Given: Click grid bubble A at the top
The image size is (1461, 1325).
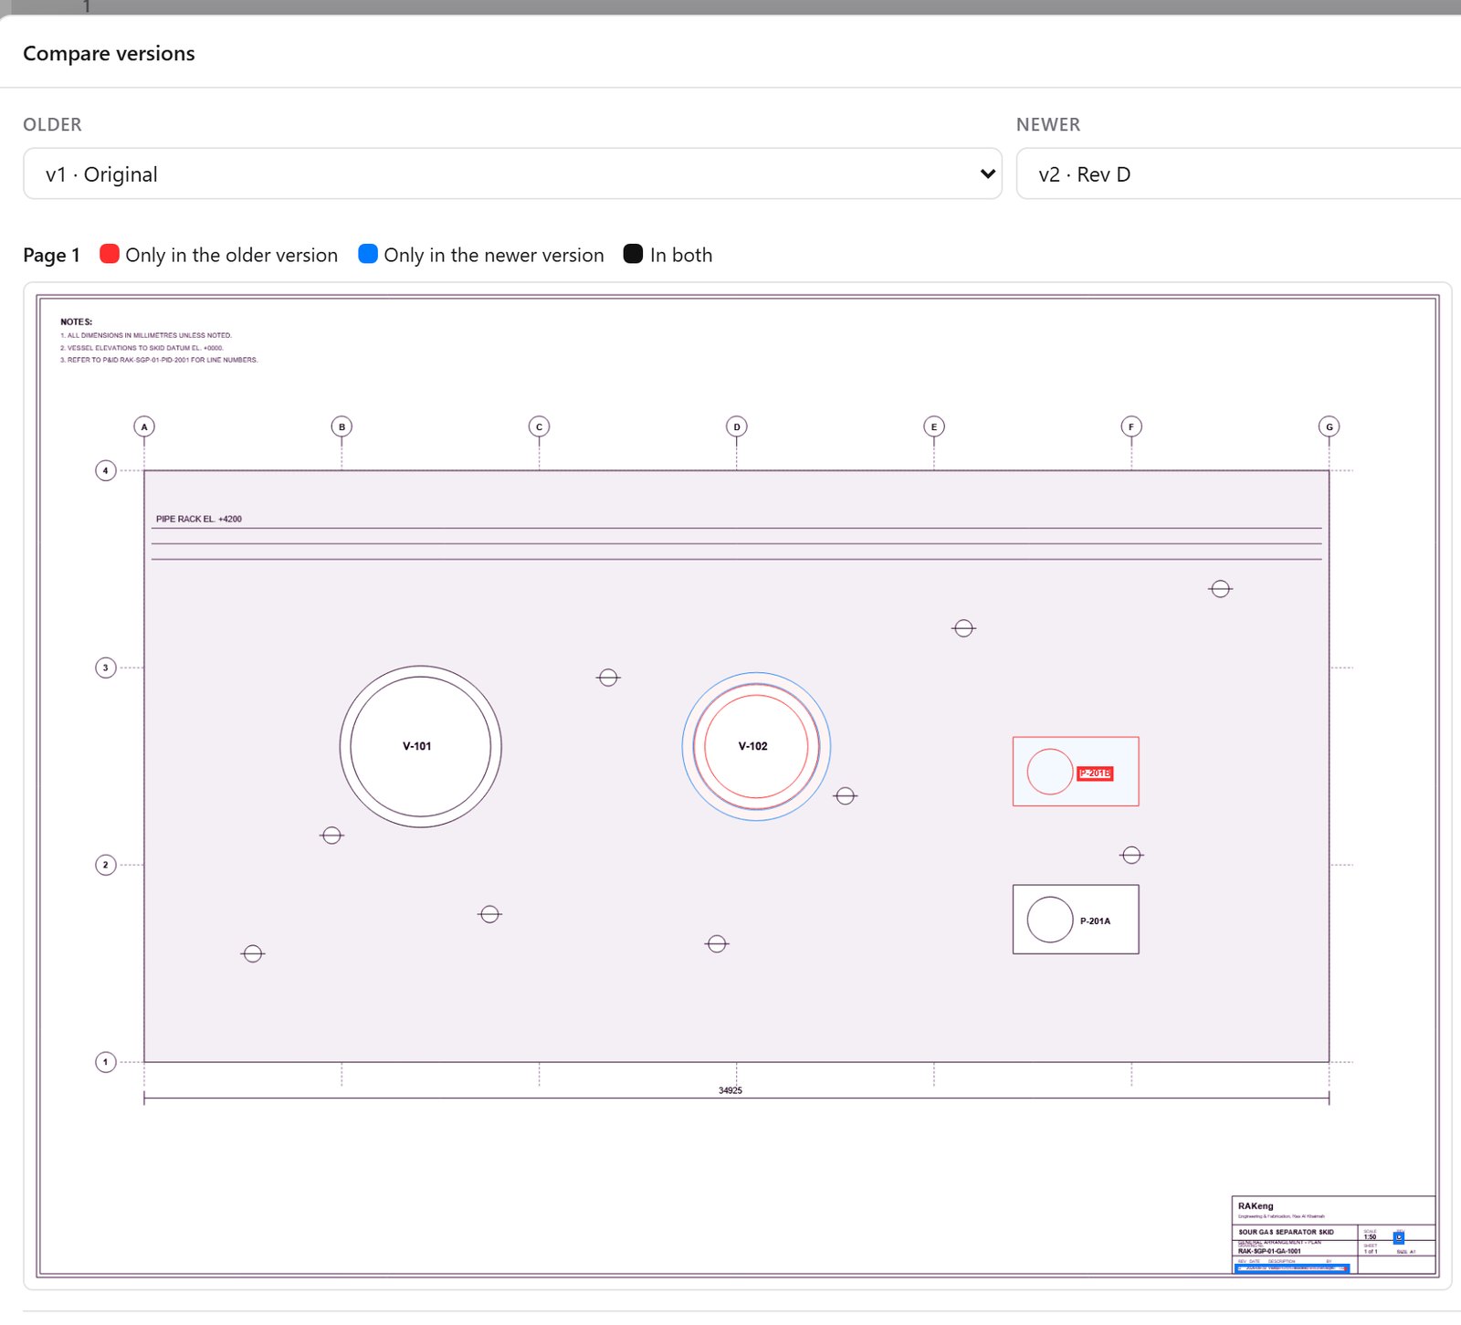Looking at the screenshot, I should 144,426.
